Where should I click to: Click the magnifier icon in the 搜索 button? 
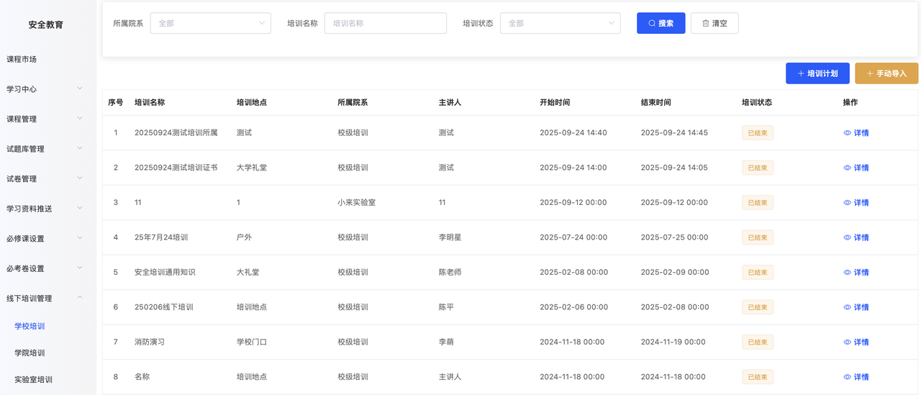(x=652, y=24)
